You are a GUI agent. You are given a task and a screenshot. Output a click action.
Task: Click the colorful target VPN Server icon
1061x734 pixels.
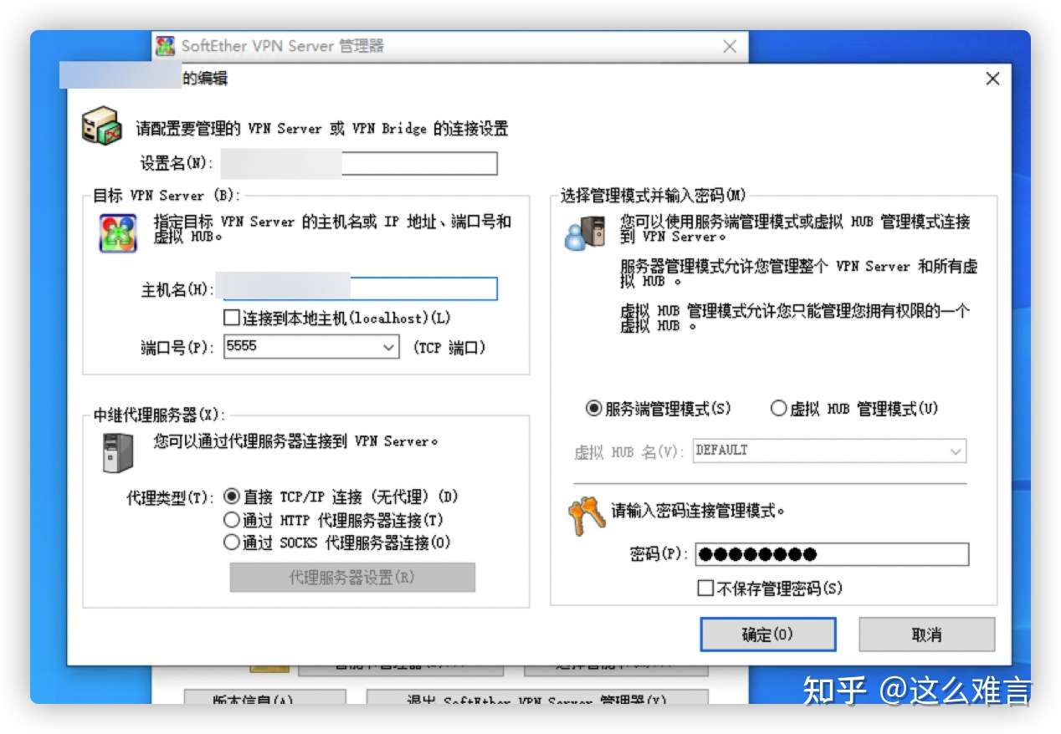pyautogui.click(x=118, y=232)
